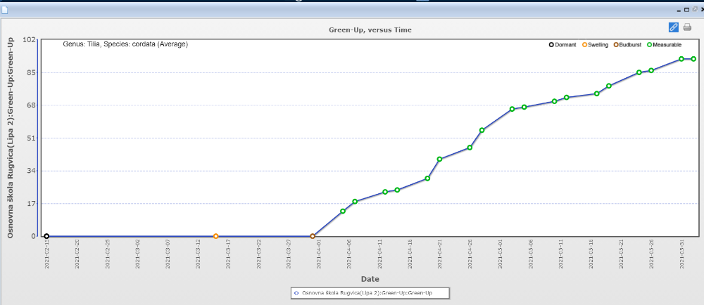Click the Measurable legend marker

click(649, 45)
